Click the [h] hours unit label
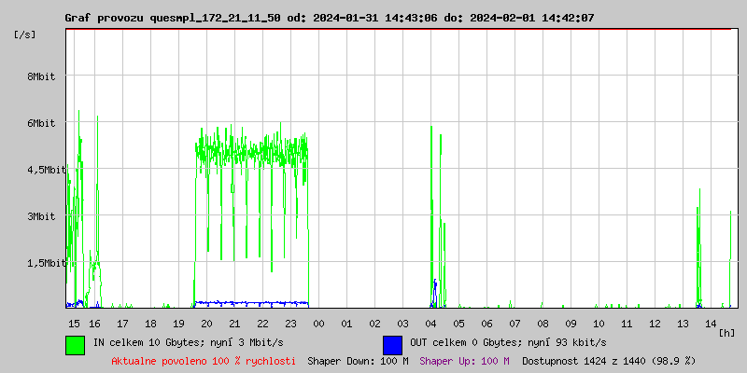The image size is (747, 373). click(x=727, y=333)
